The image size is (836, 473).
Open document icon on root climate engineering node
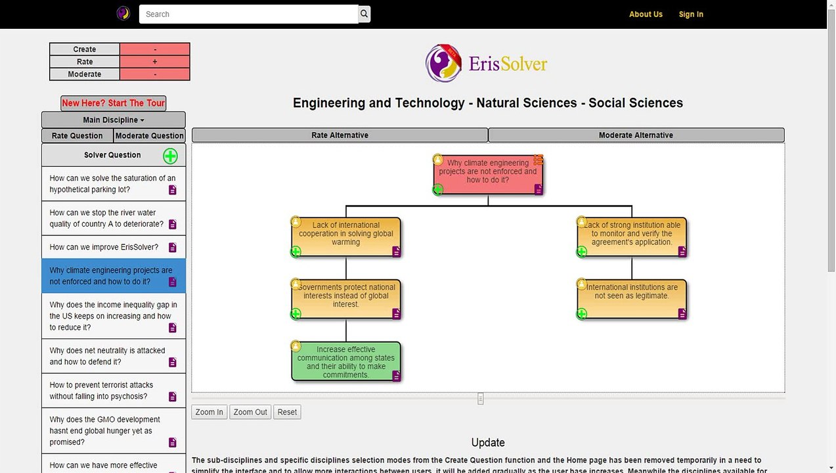[x=539, y=189]
